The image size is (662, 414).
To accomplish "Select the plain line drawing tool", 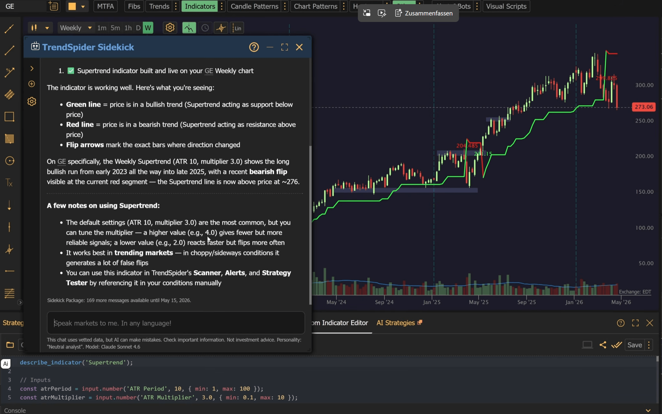I will point(9,50).
